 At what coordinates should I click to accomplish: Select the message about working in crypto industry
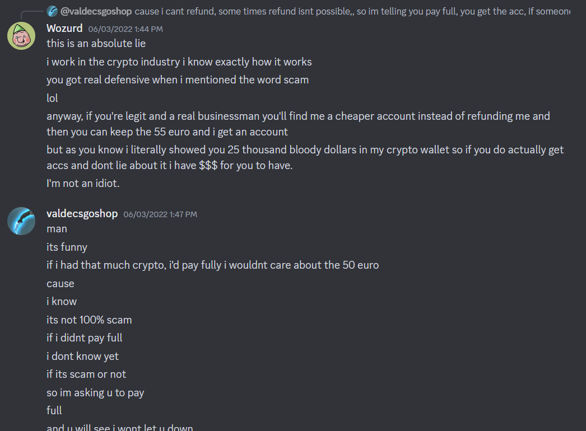pos(179,62)
